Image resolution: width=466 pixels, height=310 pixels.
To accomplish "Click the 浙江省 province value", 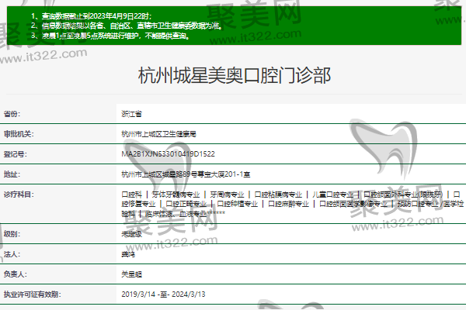I will tap(132, 113).
